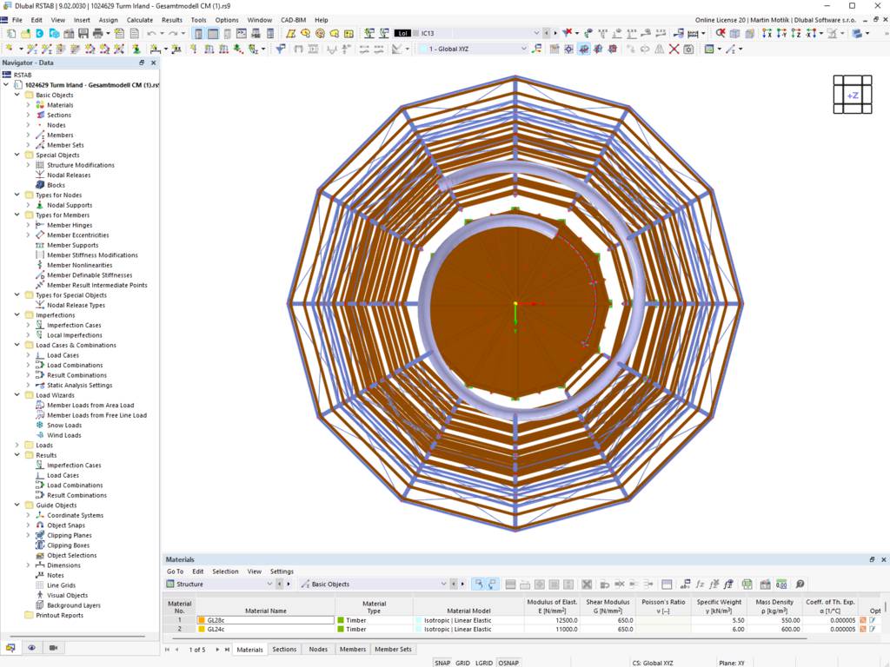Click the Print icon in the toolbar

(x=97, y=34)
